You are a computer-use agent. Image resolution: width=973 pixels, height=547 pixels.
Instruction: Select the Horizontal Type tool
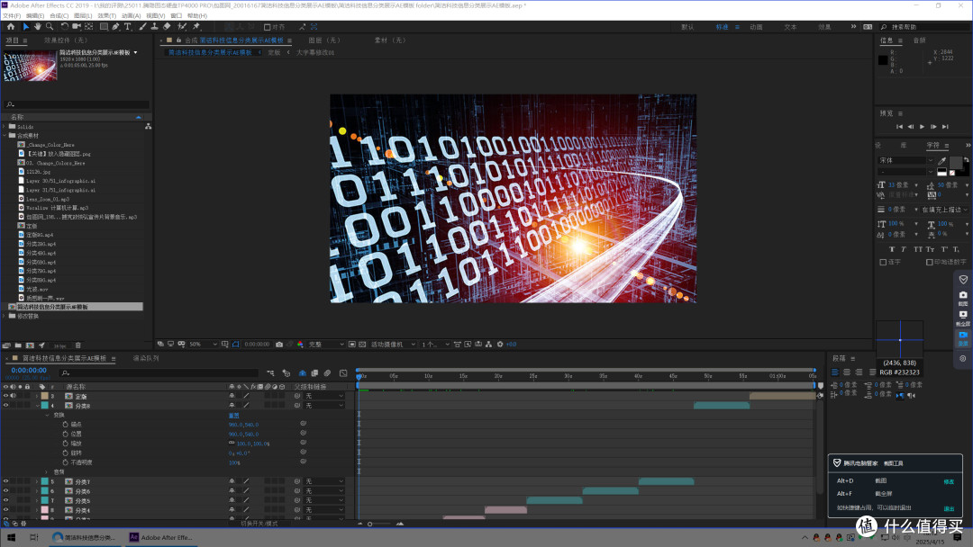click(x=128, y=27)
